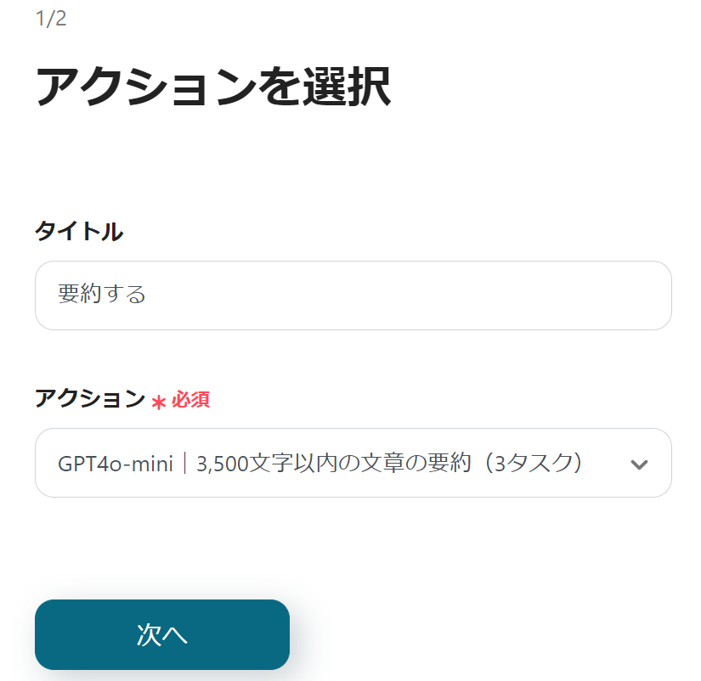Click the アクション field label
Screen dimensions: 701x681
coord(90,398)
